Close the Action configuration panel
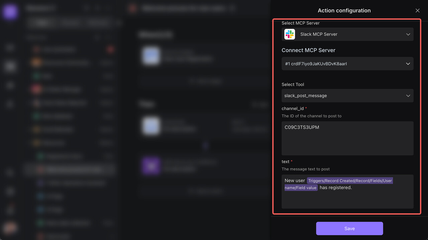 (417, 11)
